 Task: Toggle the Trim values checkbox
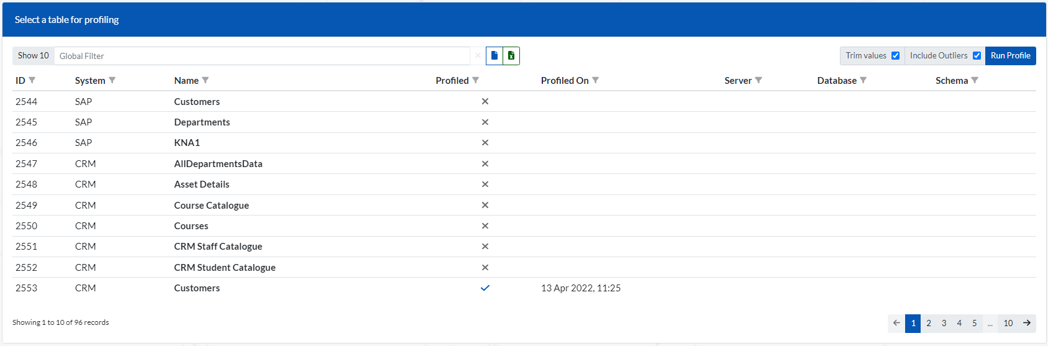point(895,56)
